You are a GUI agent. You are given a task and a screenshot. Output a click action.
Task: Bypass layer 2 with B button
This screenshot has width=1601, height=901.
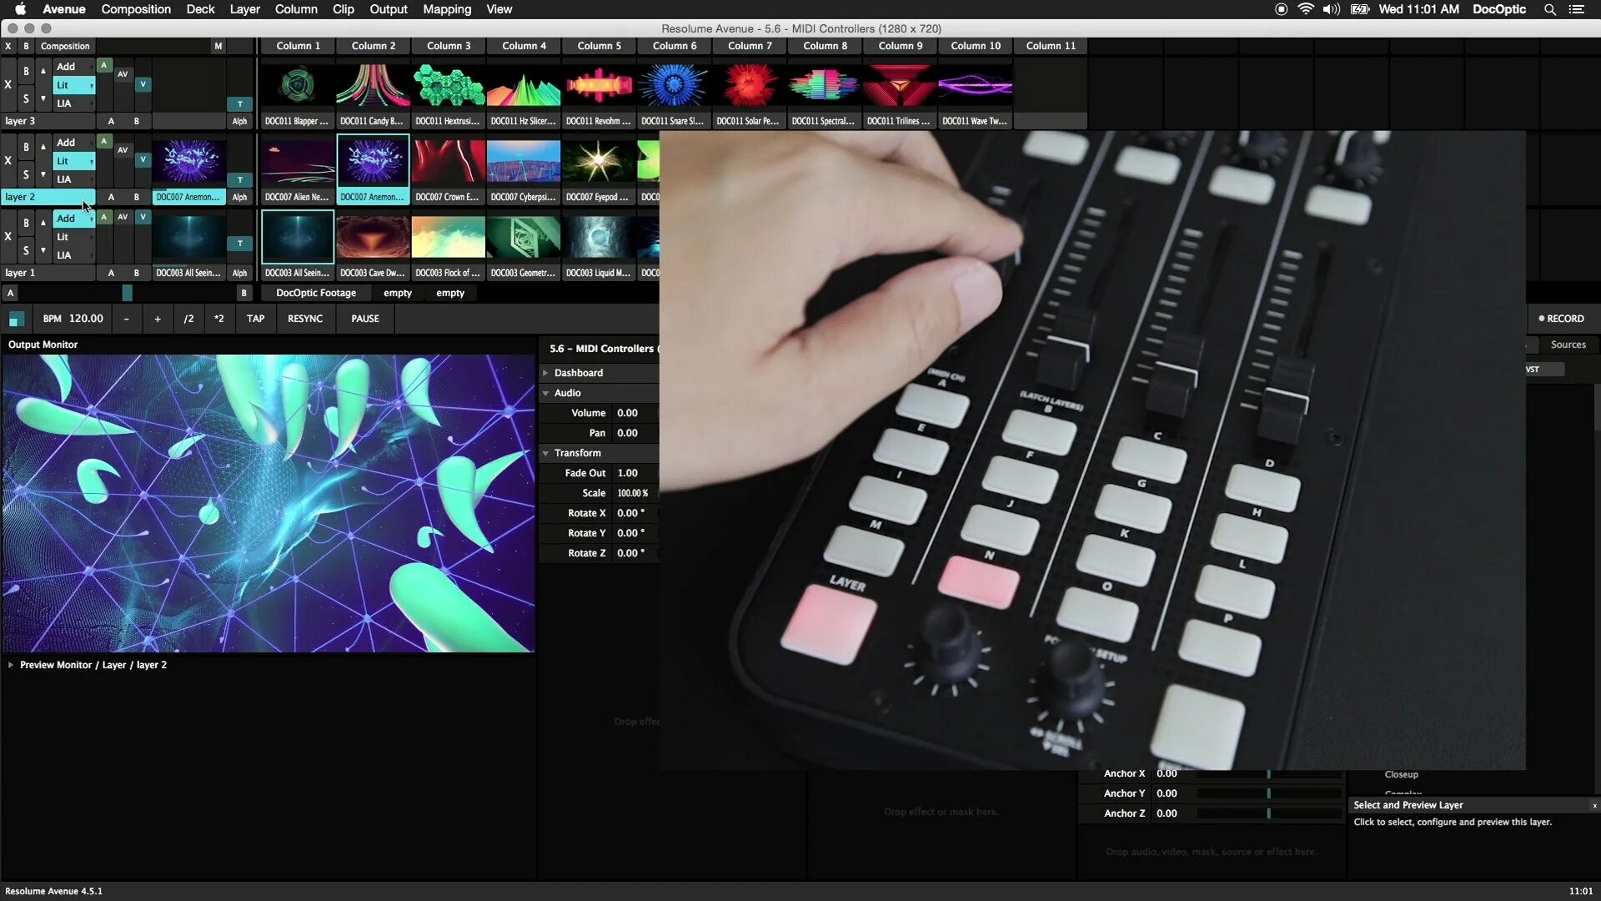[26, 148]
